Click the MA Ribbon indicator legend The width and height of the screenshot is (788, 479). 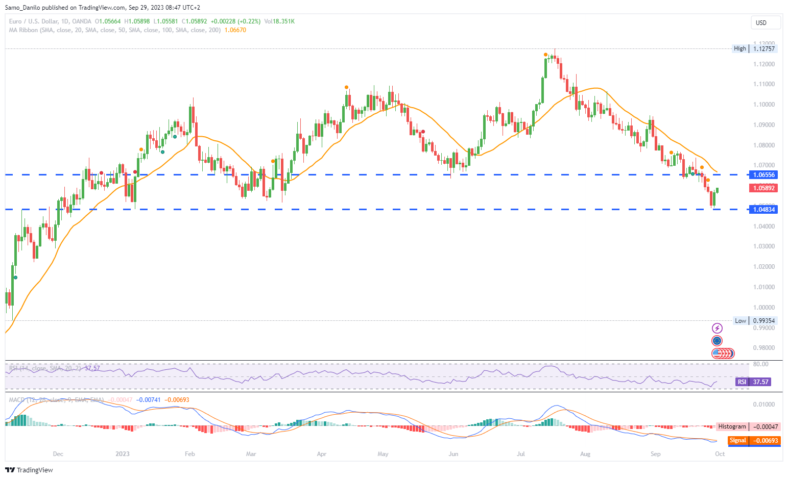click(115, 30)
